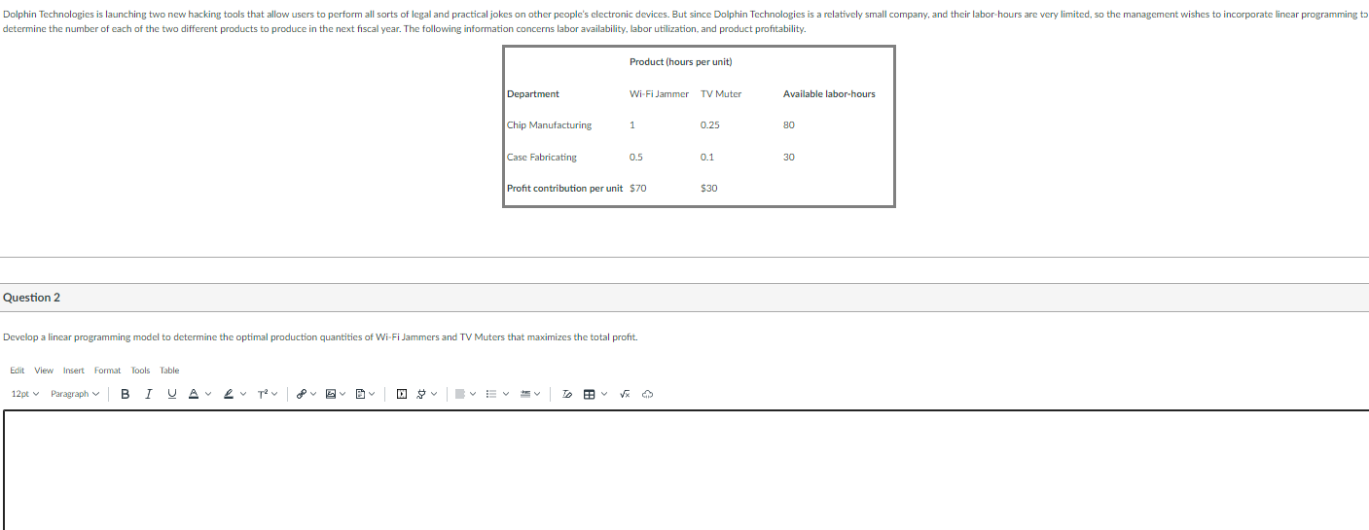Open the Edit menu
1369x530 pixels.
tap(18, 371)
